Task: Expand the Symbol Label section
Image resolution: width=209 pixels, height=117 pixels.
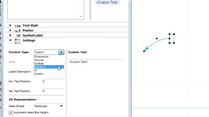Action: (x=10, y=35)
